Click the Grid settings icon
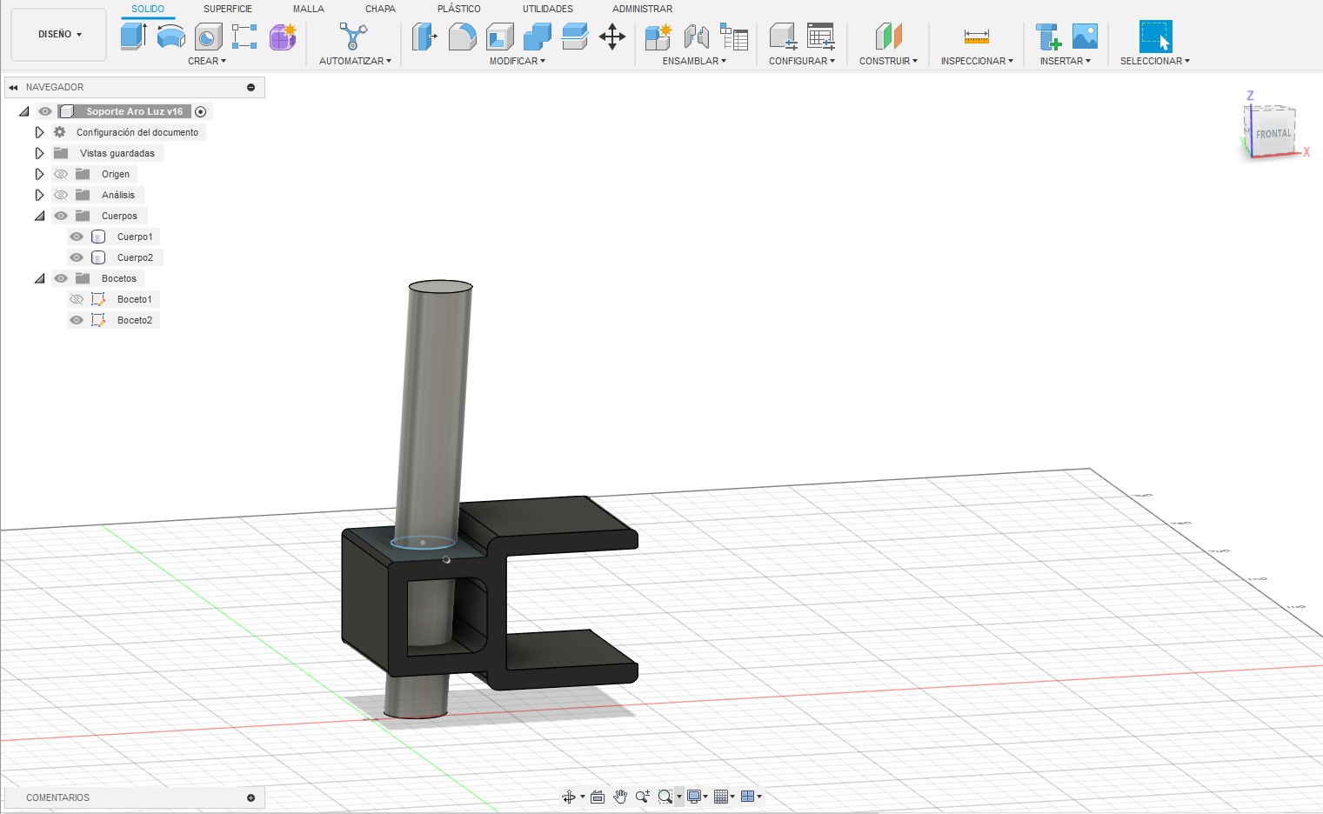The image size is (1323, 814). [721, 797]
